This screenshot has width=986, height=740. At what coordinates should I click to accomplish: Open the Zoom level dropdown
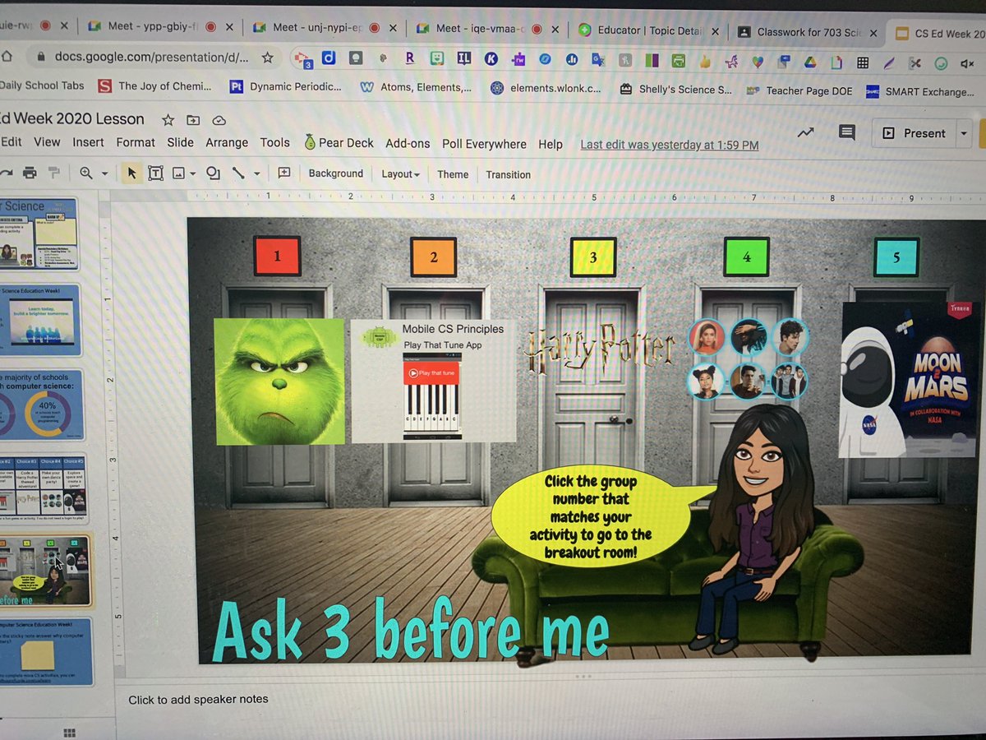(104, 173)
